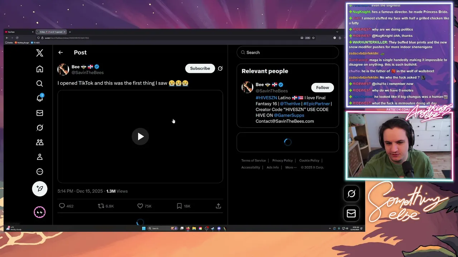Image resolution: width=458 pixels, height=257 pixels.
Task: Open the Windows Start menu
Action: (144, 228)
